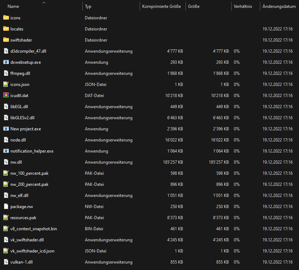Click the swiftshader folder icon
Viewport: 299px width, 270px height.
6,40
